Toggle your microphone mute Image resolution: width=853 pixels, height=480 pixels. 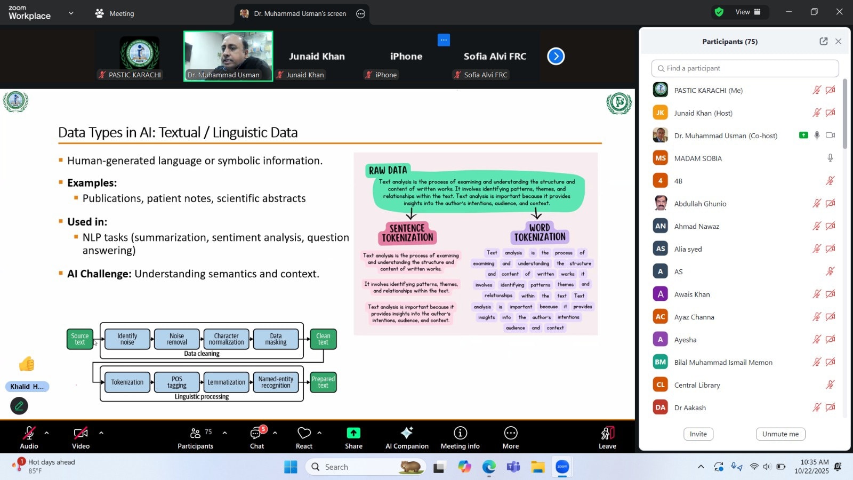[x=29, y=434]
